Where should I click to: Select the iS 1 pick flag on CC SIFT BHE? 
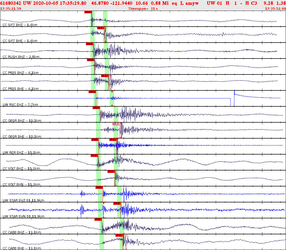pyautogui.click(x=100, y=28)
